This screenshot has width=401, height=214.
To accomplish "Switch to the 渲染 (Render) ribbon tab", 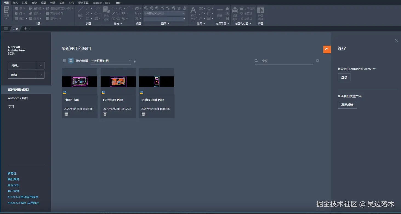I will pyautogui.click(x=34, y=3).
